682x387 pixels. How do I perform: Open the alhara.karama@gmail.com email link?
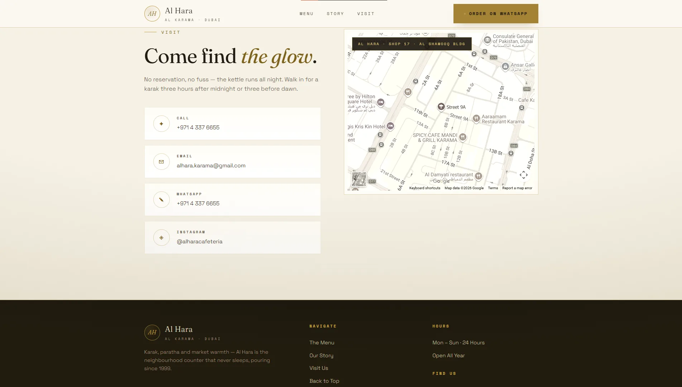coord(211,166)
